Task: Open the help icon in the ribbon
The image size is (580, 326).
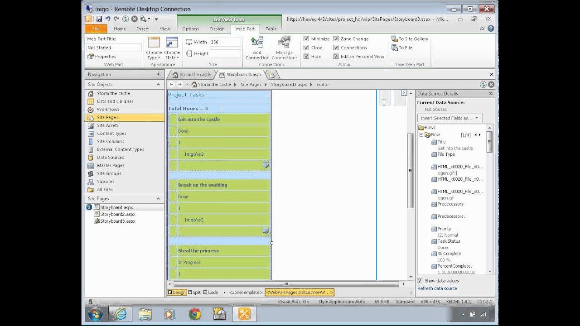Action: [491, 29]
